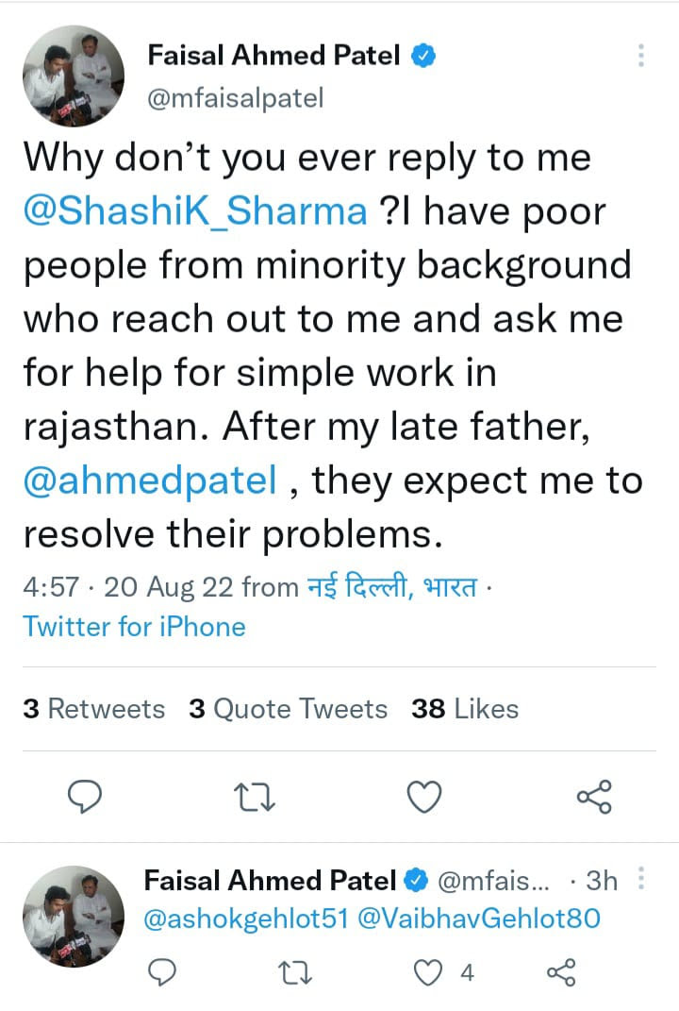
Task: Like the reply tweet with 4 likes
Action: (x=432, y=971)
